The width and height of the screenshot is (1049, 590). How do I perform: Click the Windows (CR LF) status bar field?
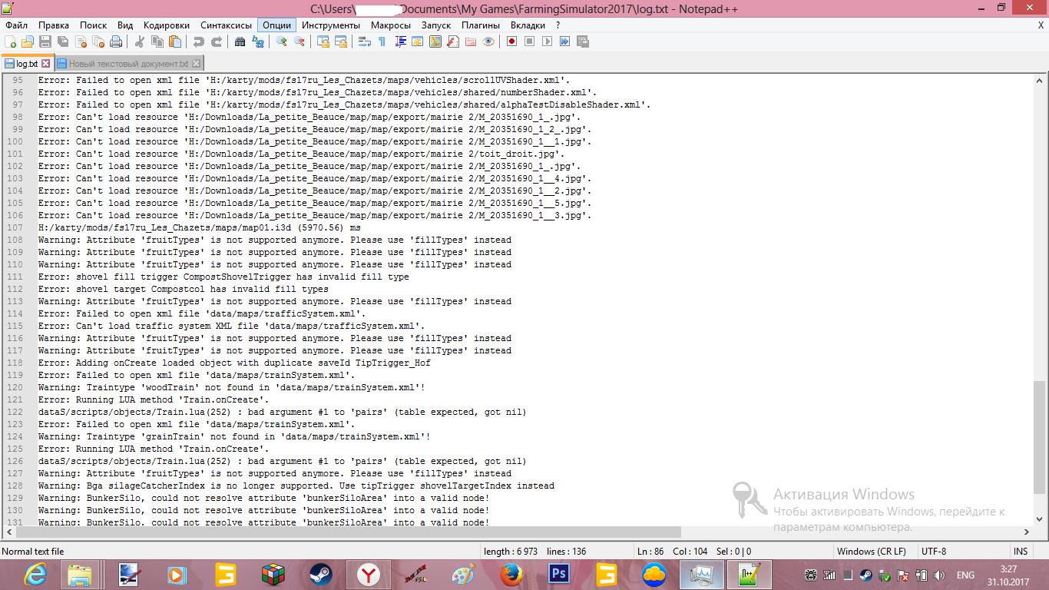pos(871,551)
